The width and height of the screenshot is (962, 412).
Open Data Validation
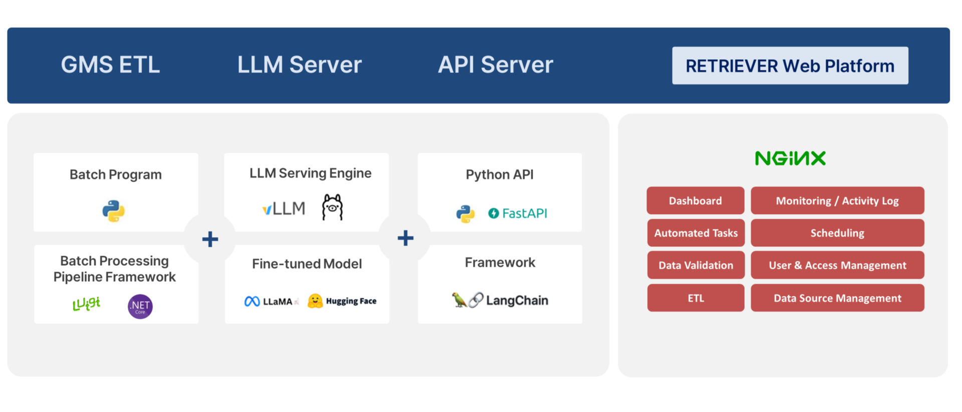coord(695,265)
